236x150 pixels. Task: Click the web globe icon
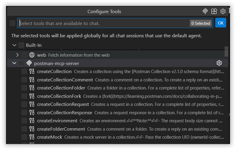[32, 55]
